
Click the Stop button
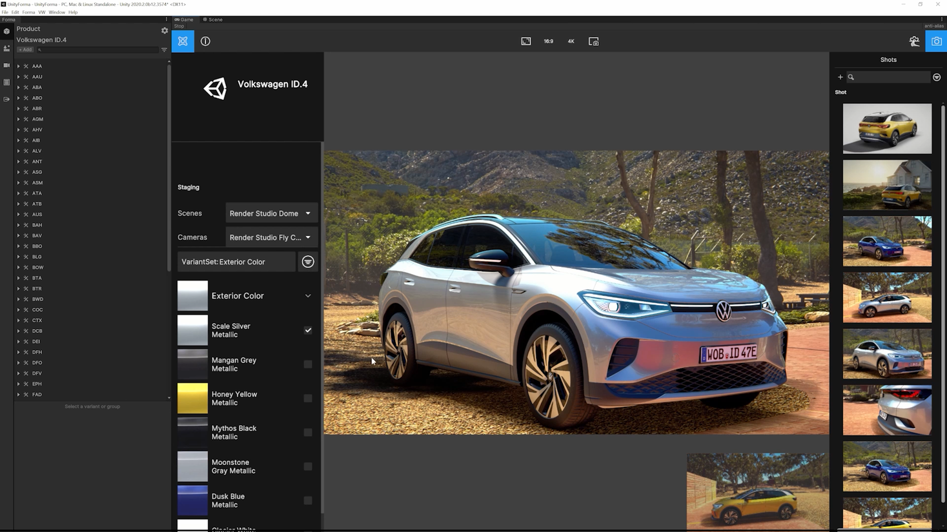(179, 26)
